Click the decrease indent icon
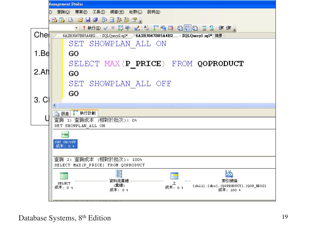 (221, 28)
